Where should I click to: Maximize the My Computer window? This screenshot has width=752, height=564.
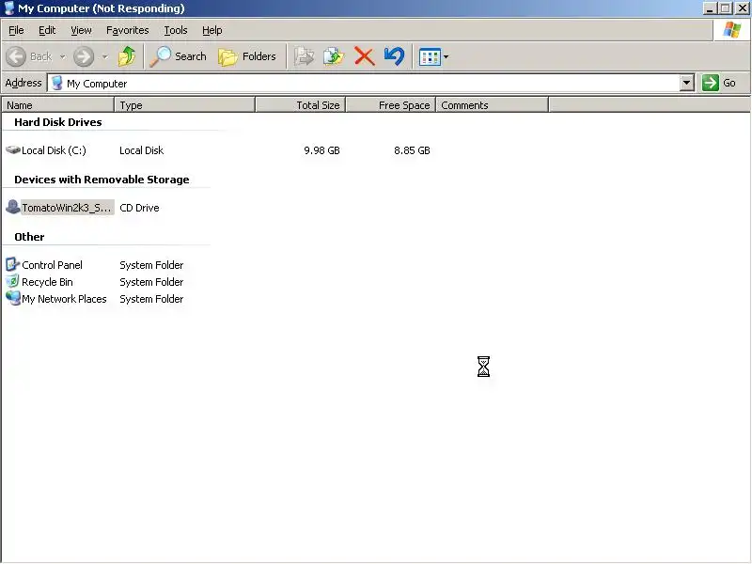[x=726, y=8]
